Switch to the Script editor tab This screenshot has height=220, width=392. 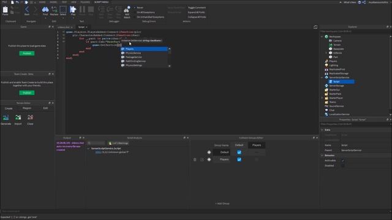point(81,27)
